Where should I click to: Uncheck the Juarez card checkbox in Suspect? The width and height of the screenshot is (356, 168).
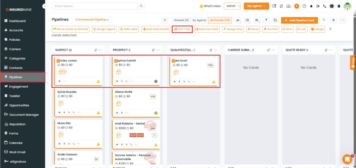(58, 61)
